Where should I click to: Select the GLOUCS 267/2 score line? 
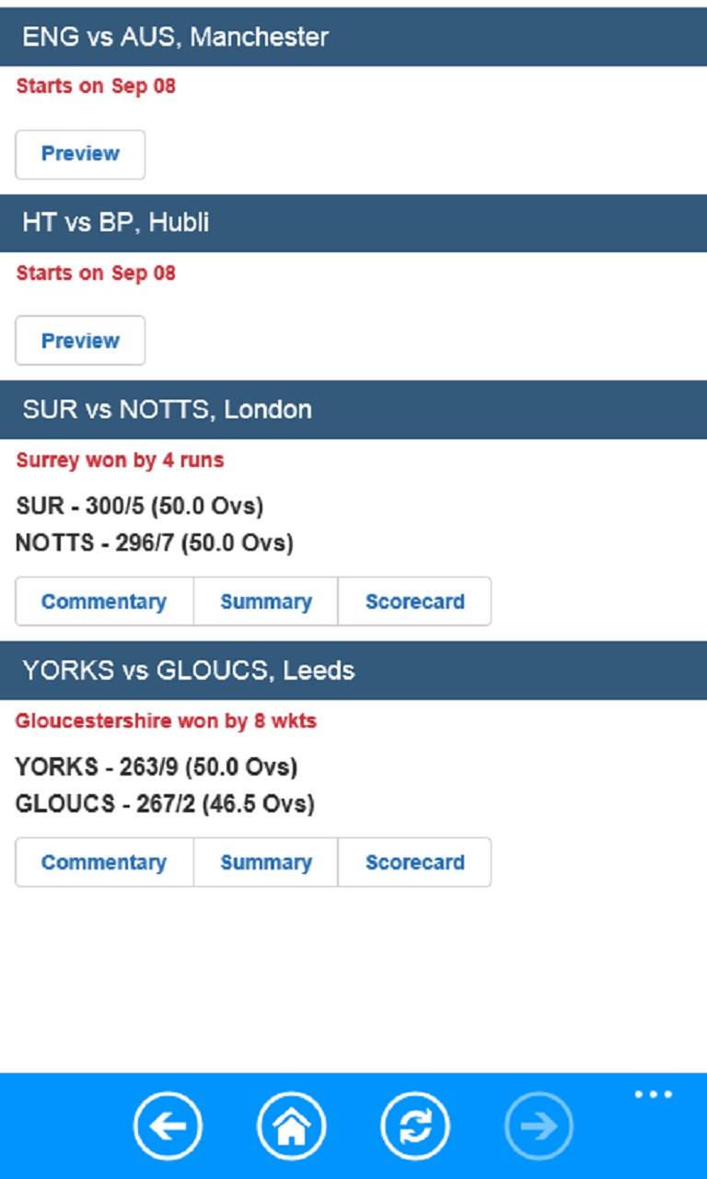click(x=165, y=804)
